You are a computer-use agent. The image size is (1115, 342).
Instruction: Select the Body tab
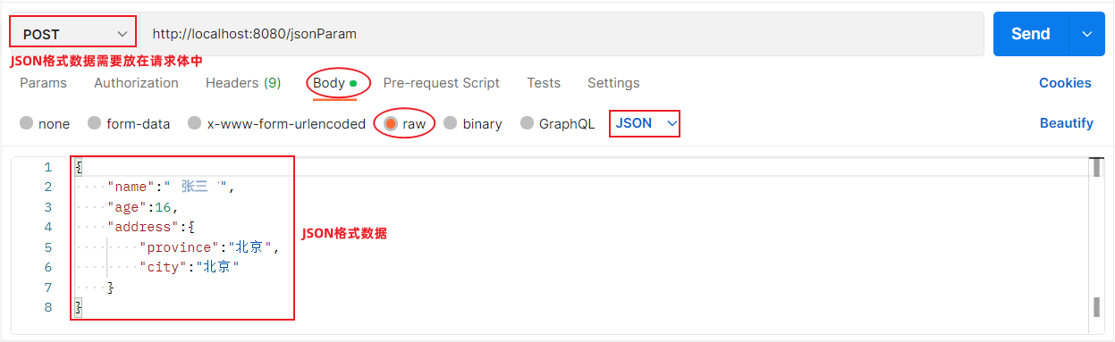tap(334, 83)
